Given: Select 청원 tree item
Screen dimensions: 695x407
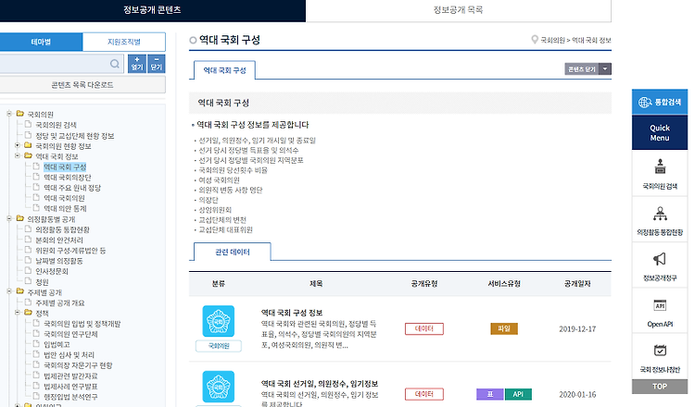Looking at the screenshot, I should click(x=42, y=282).
